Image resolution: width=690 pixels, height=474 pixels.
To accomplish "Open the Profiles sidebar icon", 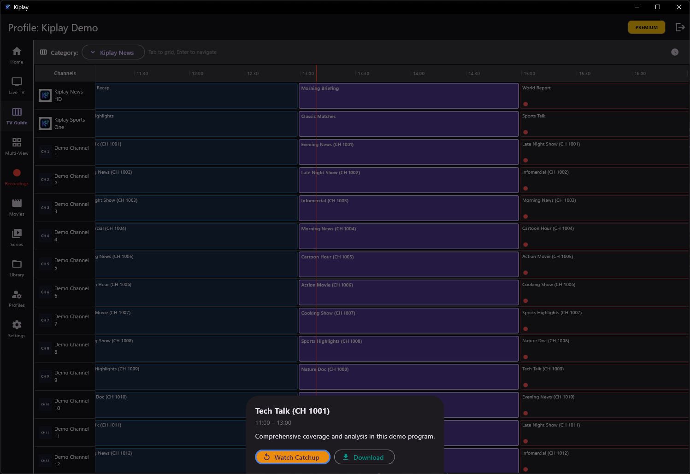I will [17, 298].
